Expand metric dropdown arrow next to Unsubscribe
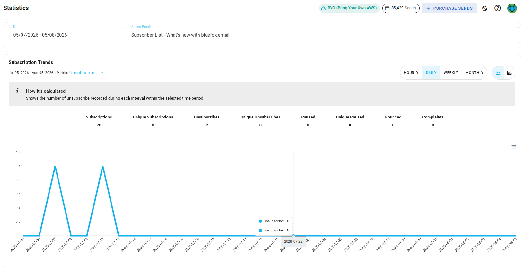 (102, 73)
